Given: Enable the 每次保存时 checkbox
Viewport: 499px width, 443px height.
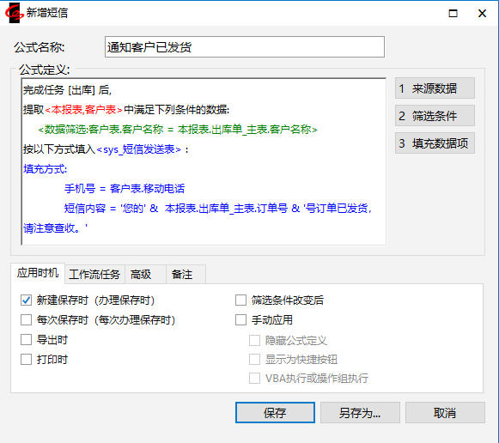Looking at the screenshot, I should point(26,320).
